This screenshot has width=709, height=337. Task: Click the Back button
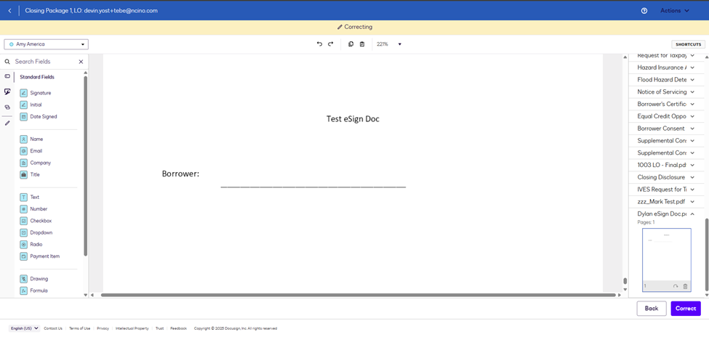[651, 309]
